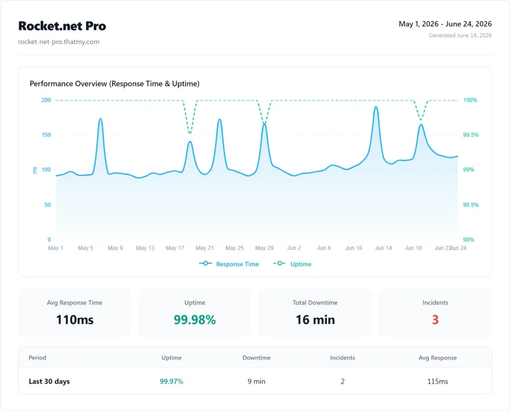Click the Downtime column header
The width and height of the screenshot is (510, 411).
[256, 357]
